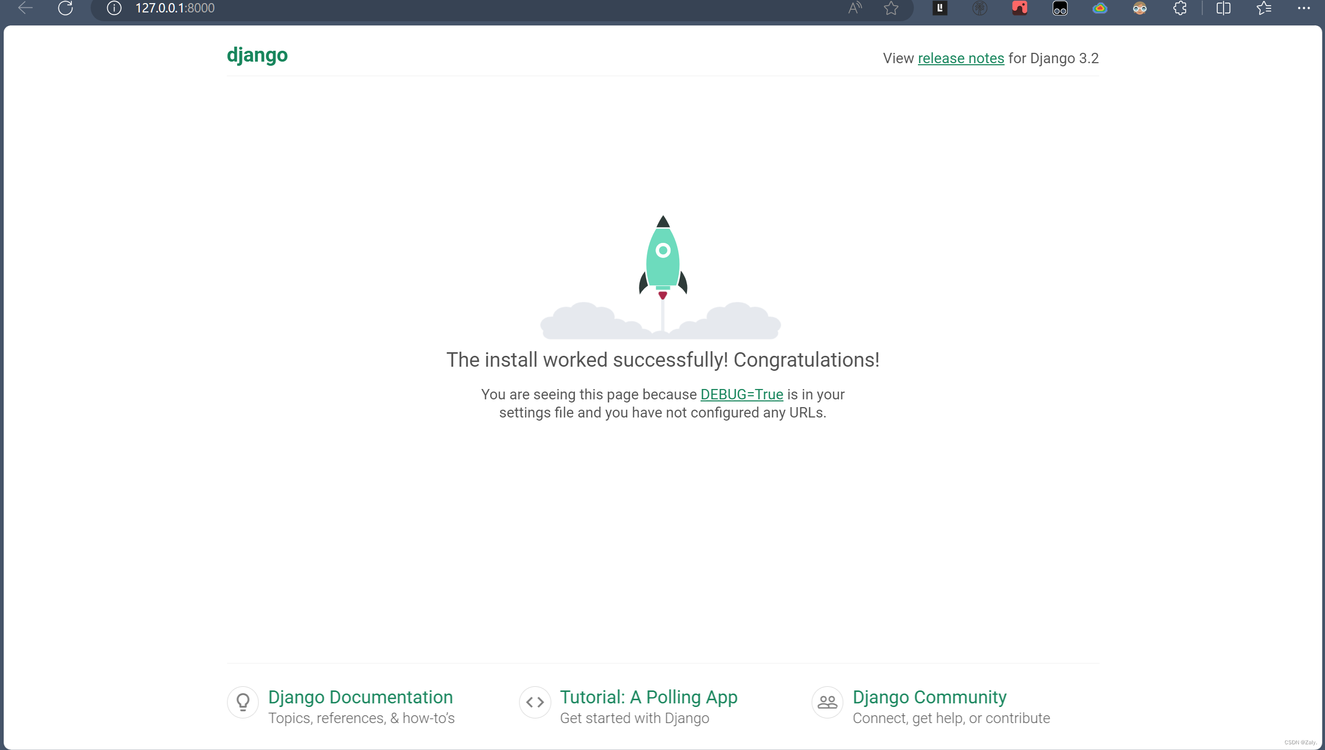Open Django Documentation link
Viewport: 1325px width, 750px height.
coord(360,697)
